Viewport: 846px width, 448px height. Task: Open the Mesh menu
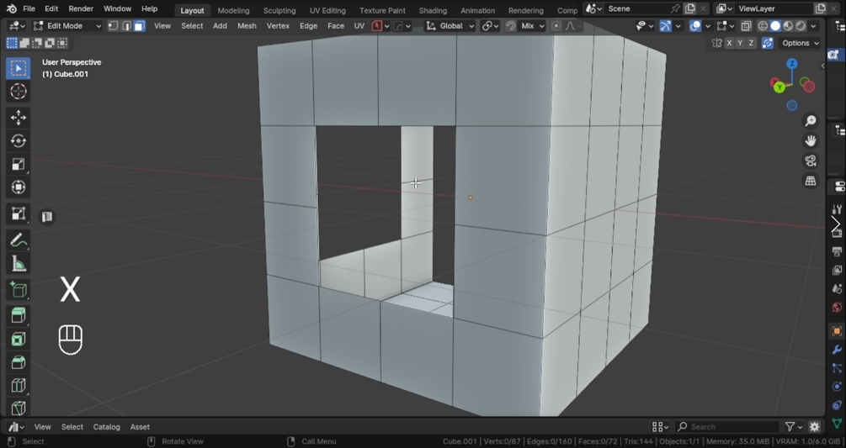click(247, 26)
